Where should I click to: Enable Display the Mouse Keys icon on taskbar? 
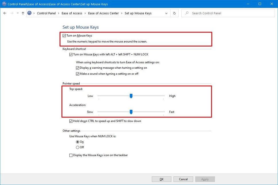[x=71, y=155]
